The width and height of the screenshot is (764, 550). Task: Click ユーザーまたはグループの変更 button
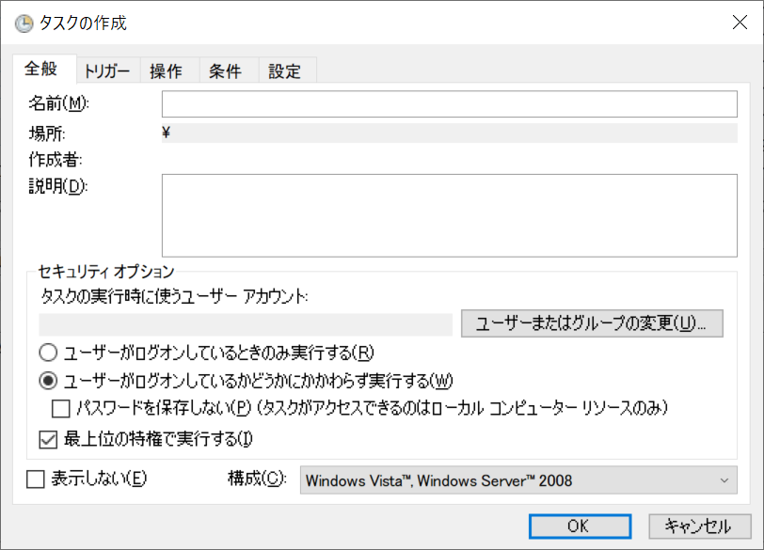click(x=592, y=323)
